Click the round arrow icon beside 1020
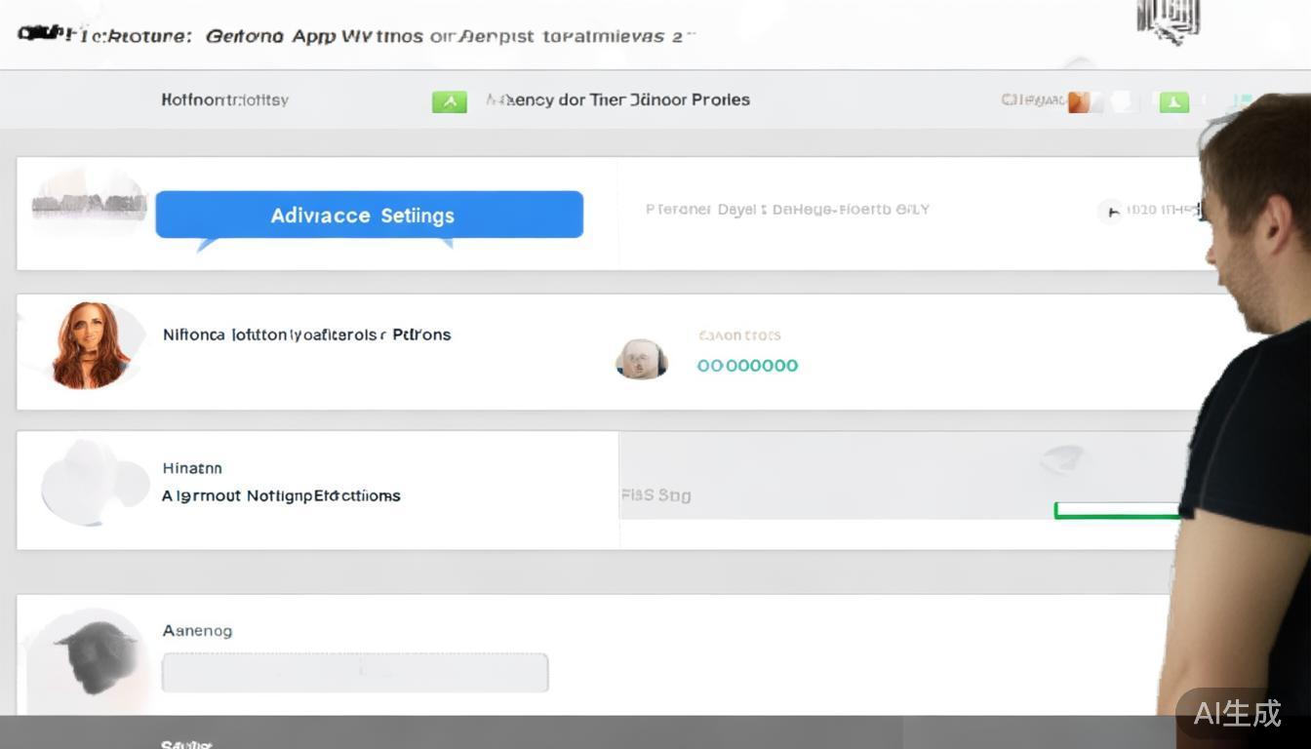1311x749 pixels. [1110, 211]
